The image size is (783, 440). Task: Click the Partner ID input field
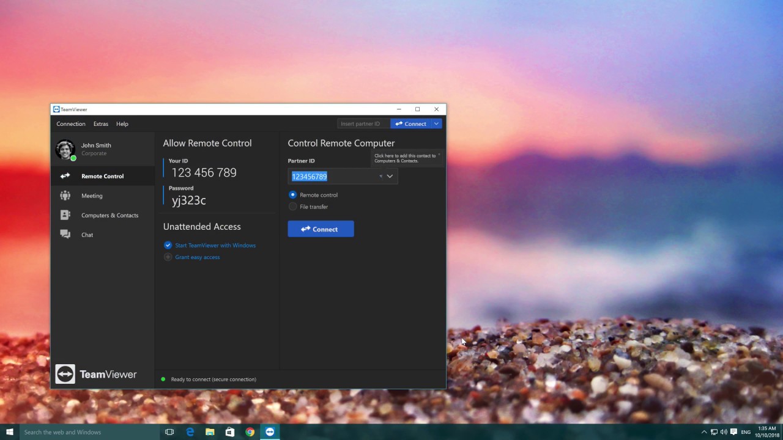click(343, 176)
